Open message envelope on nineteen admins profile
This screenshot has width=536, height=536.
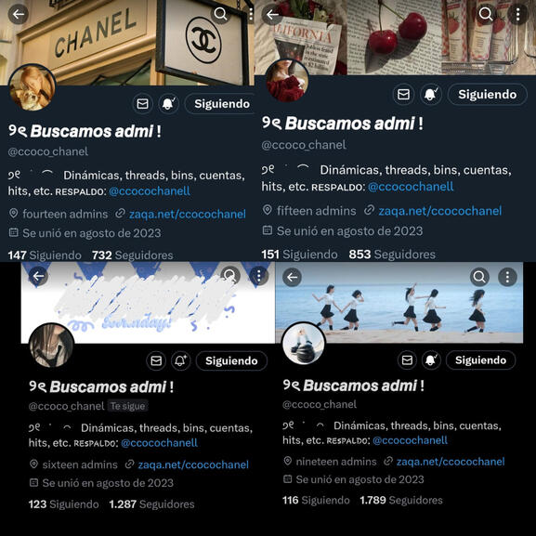[x=407, y=360]
